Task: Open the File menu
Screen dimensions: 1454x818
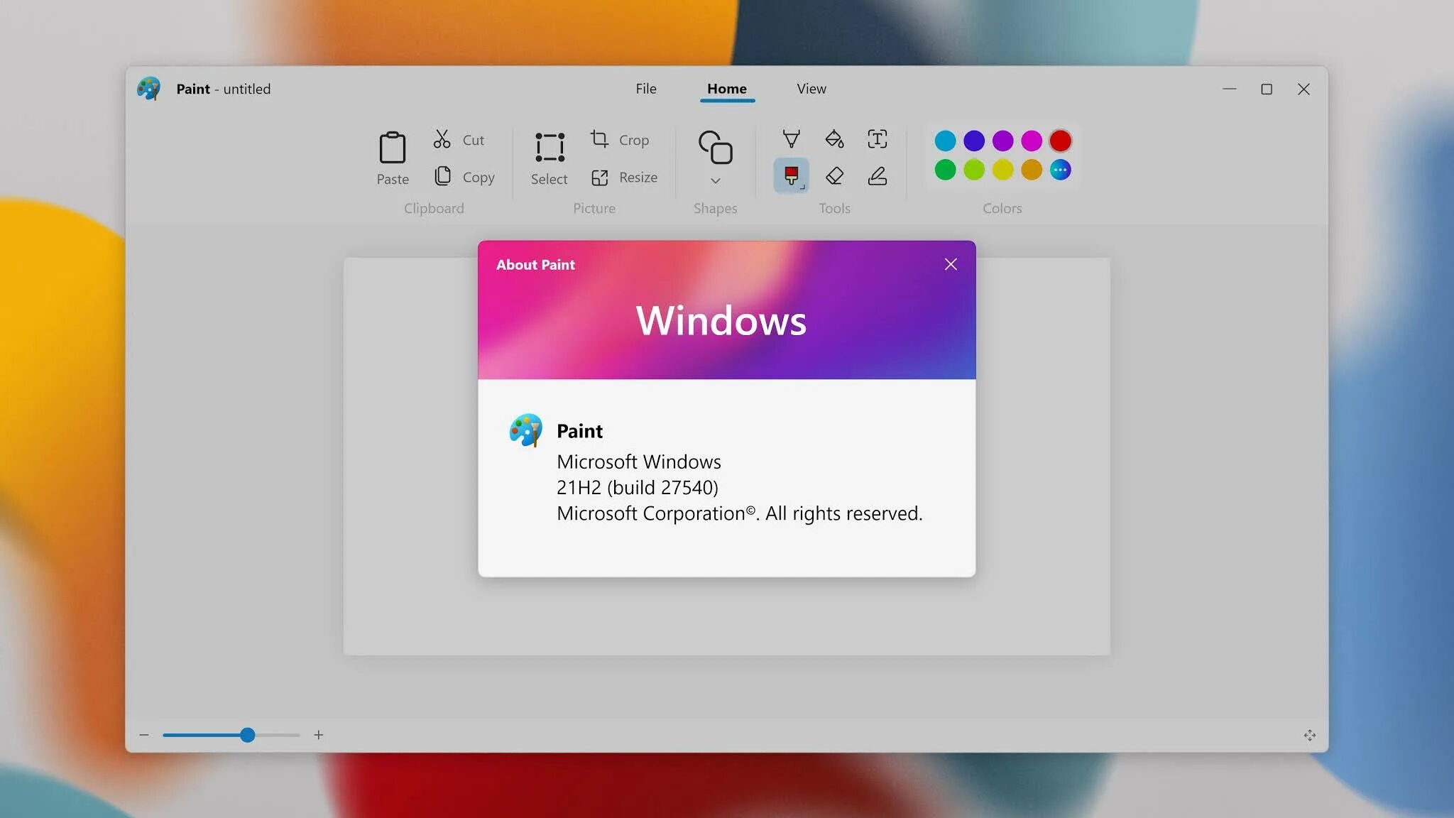Action: (645, 89)
